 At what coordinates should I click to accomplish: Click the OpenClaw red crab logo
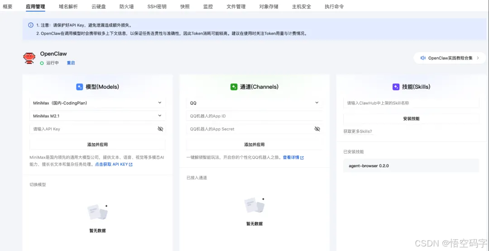29,58
